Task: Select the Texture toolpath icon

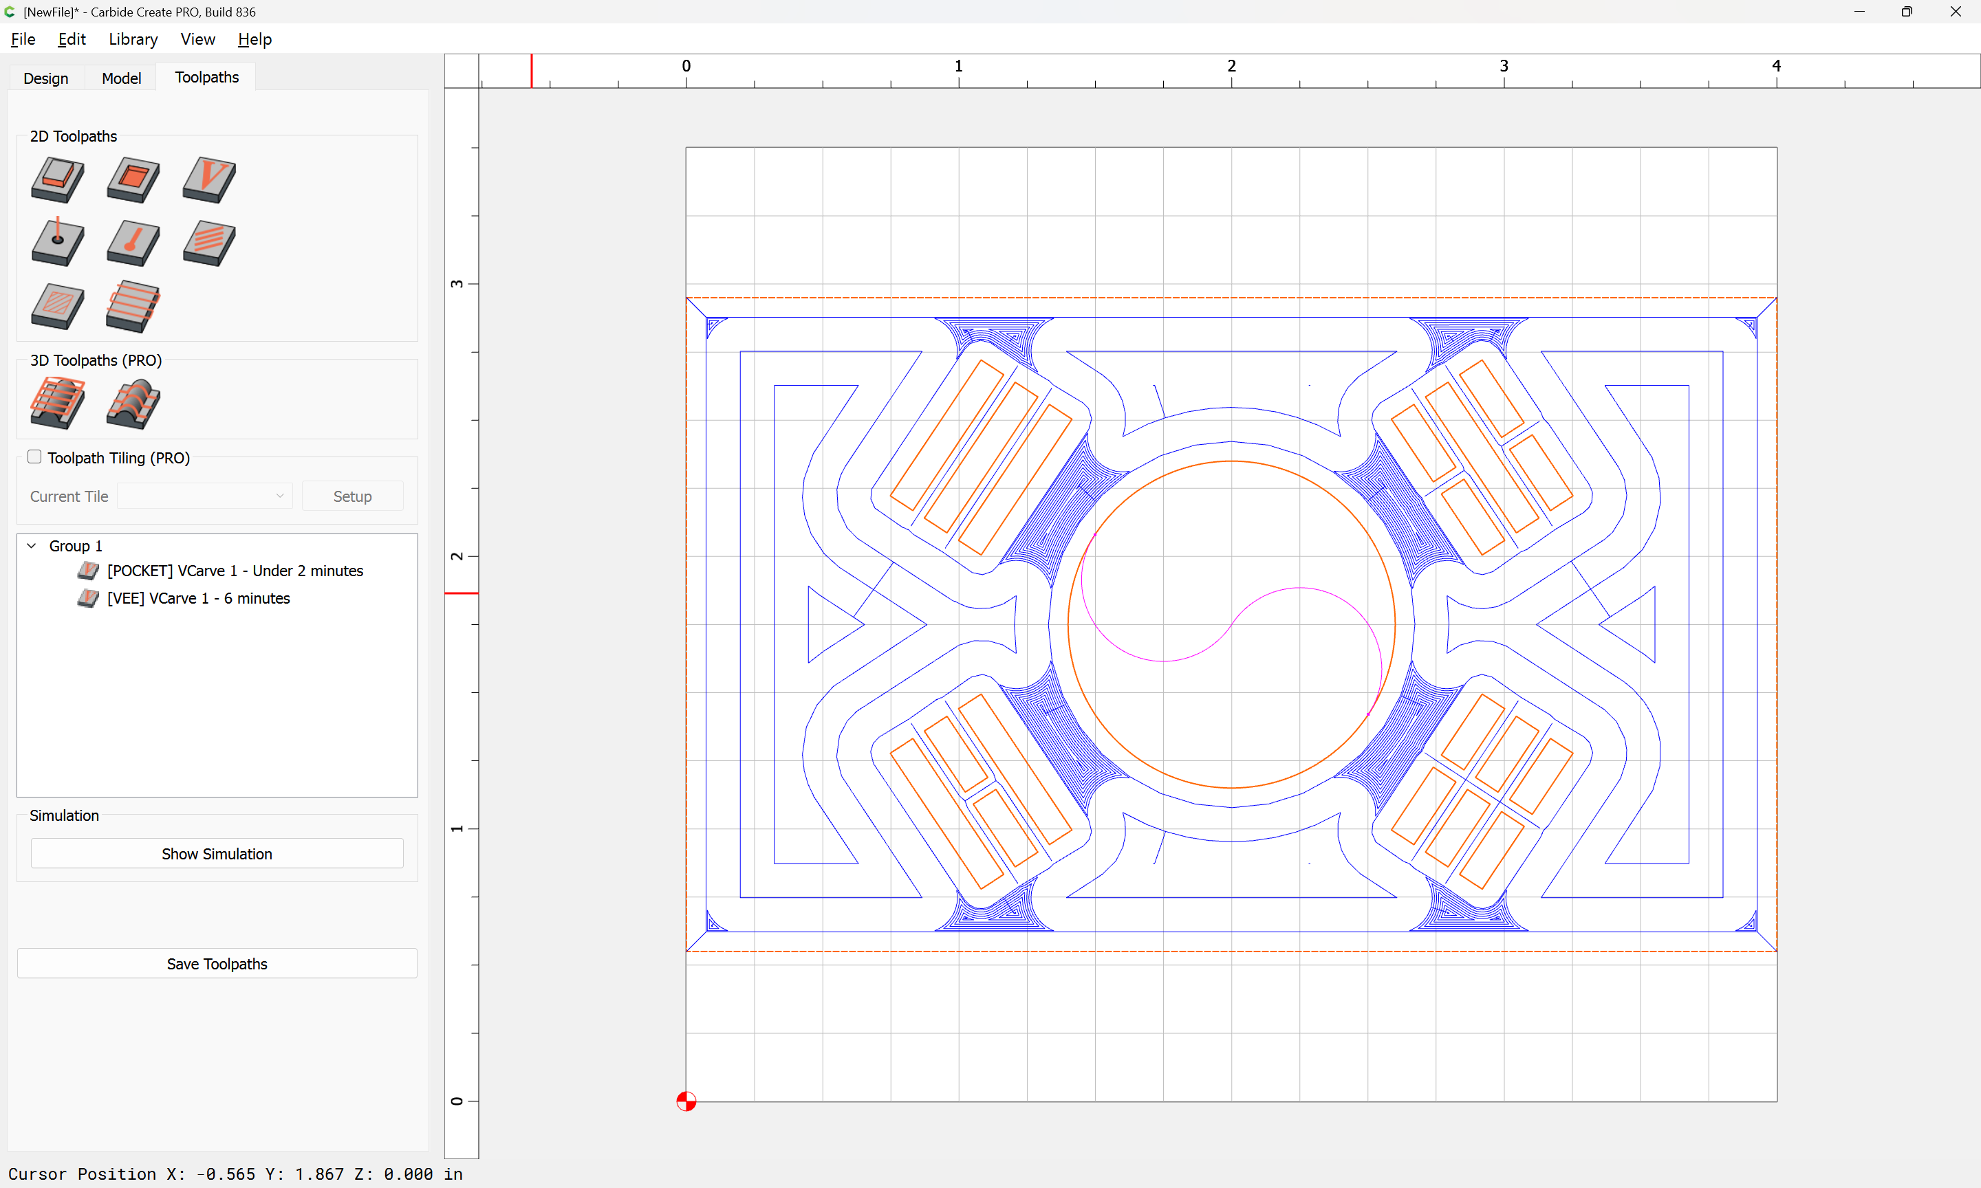Action: coord(209,242)
